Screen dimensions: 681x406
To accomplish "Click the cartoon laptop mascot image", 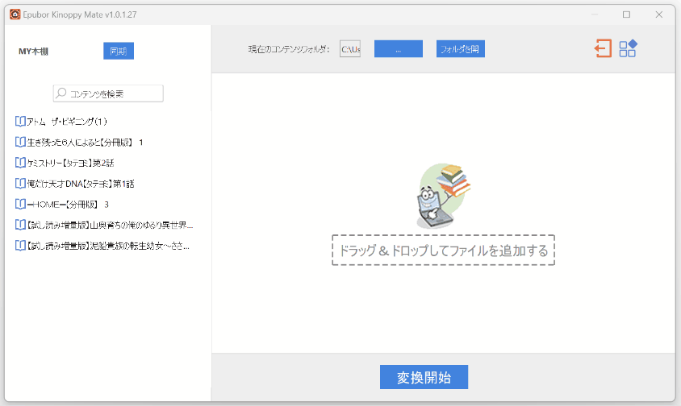I will pos(444,196).
